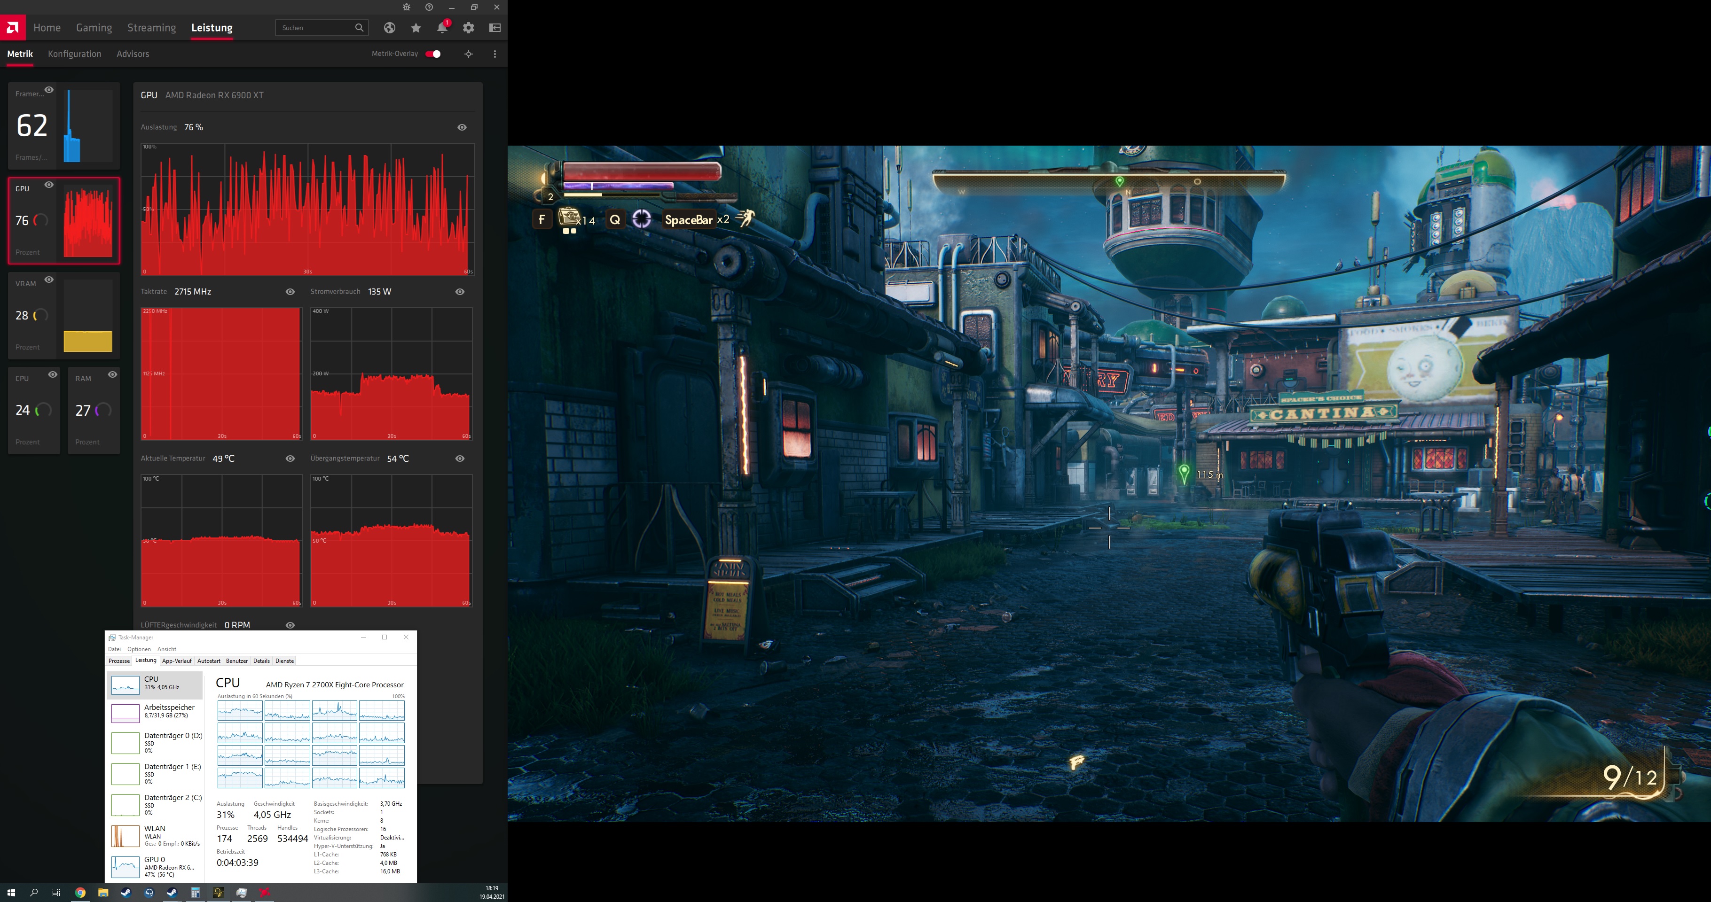
Task: Click the favorites star icon
Action: (x=416, y=28)
